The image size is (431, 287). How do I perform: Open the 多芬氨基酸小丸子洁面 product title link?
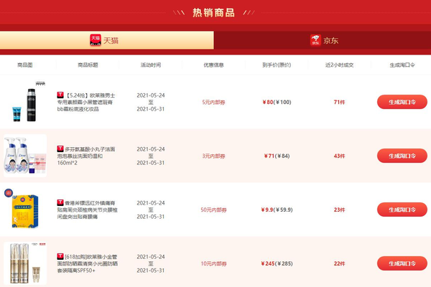86,156
